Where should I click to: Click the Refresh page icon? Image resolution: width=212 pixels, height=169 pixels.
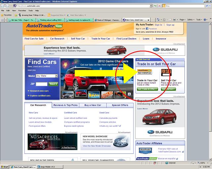155,6
